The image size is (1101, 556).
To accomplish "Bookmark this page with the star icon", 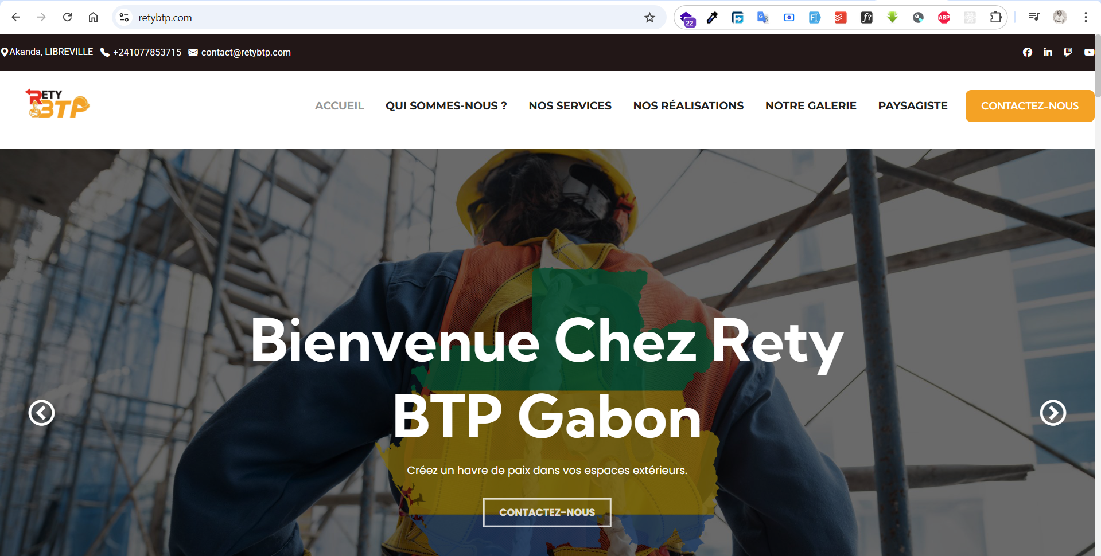I will point(649,18).
